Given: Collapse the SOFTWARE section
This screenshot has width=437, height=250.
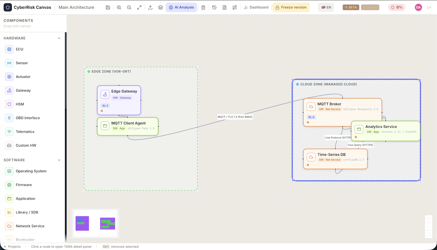Looking at the screenshot, I should [59, 160].
